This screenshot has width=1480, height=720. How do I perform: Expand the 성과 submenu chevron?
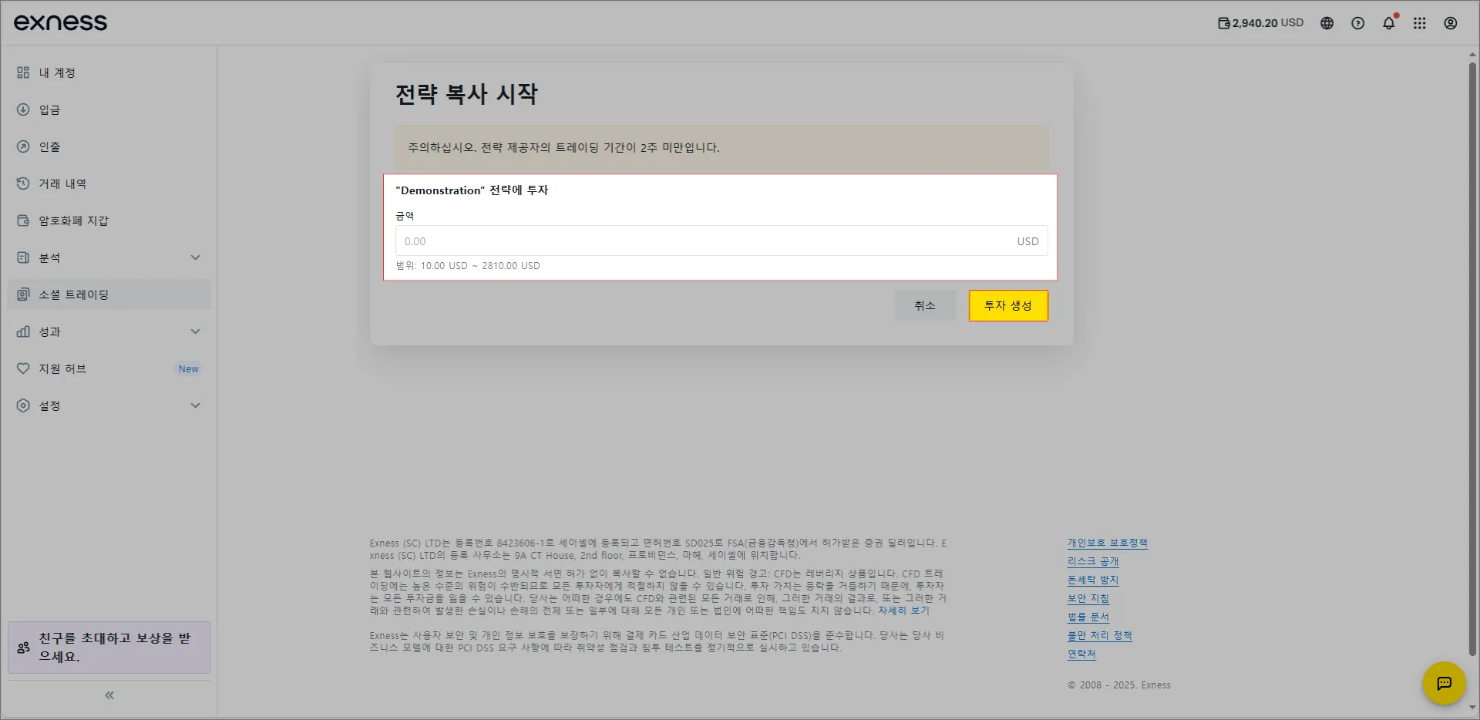(x=195, y=331)
